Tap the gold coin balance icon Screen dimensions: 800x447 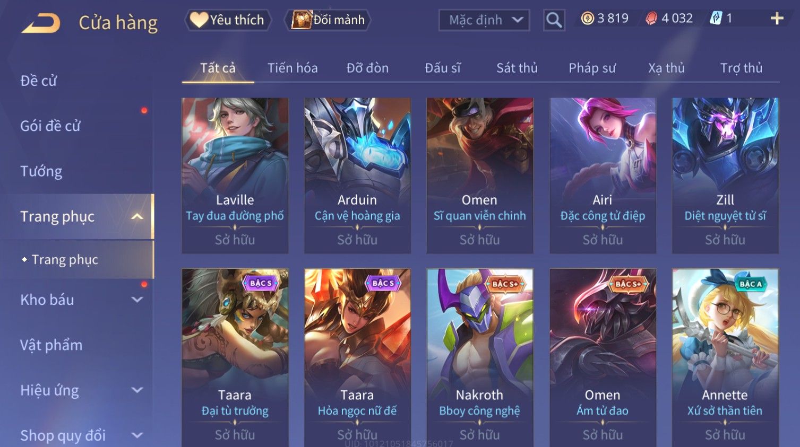point(587,19)
